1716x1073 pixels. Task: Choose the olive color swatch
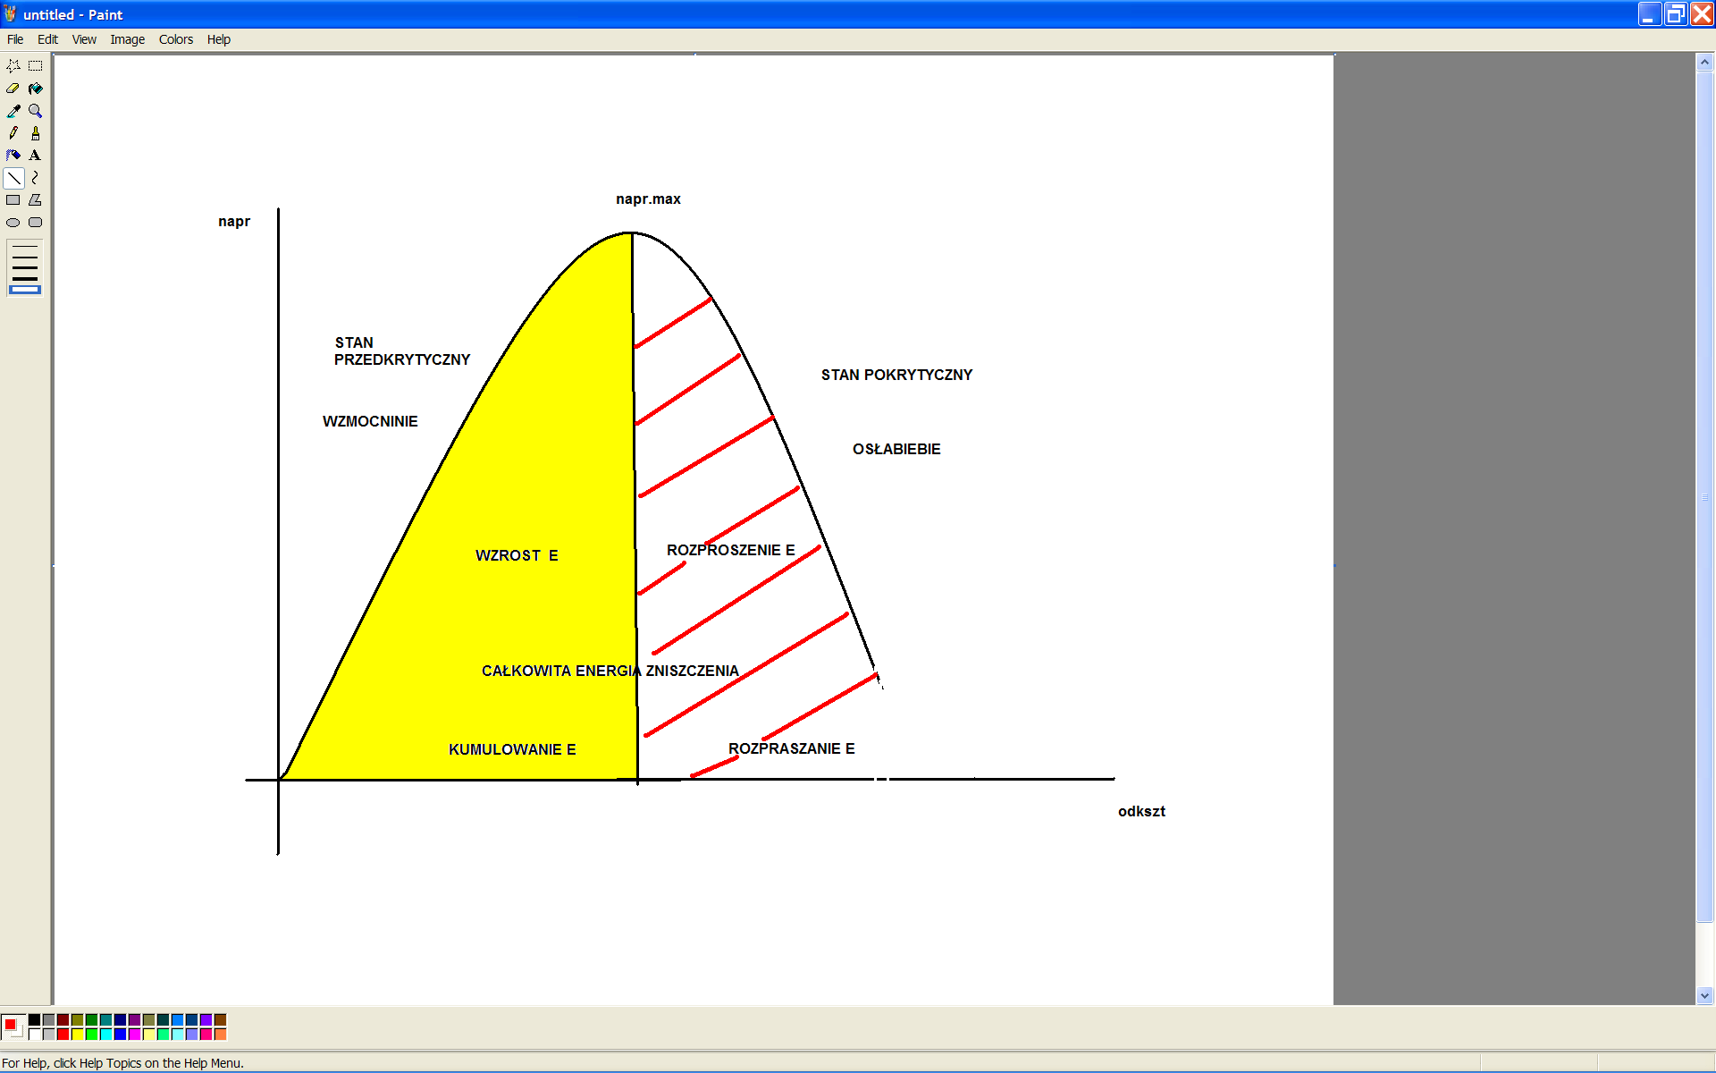[x=77, y=1019]
